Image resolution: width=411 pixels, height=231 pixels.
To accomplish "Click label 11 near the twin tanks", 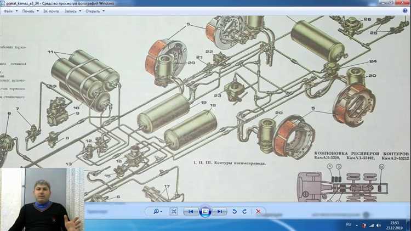I will (x=50, y=52).
